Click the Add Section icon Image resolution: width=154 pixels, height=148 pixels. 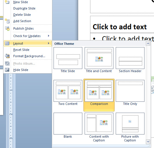[x=7, y=21]
